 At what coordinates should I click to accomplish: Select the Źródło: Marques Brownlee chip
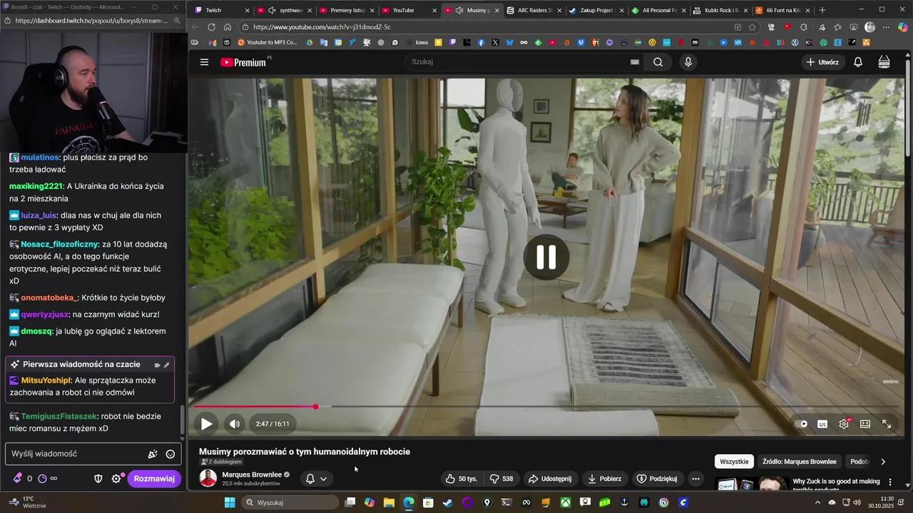(x=799, y=462)
